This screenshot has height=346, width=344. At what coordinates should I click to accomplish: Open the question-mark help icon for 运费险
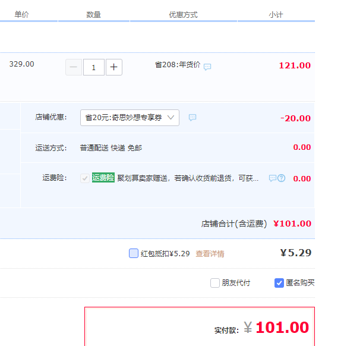(x=282, y=178)
